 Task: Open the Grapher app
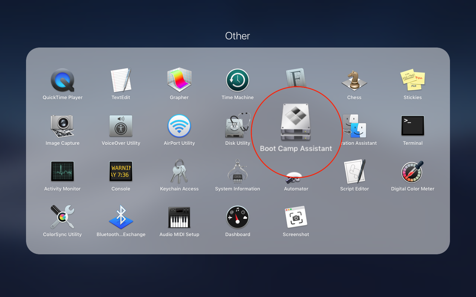[x=179, y=80]
